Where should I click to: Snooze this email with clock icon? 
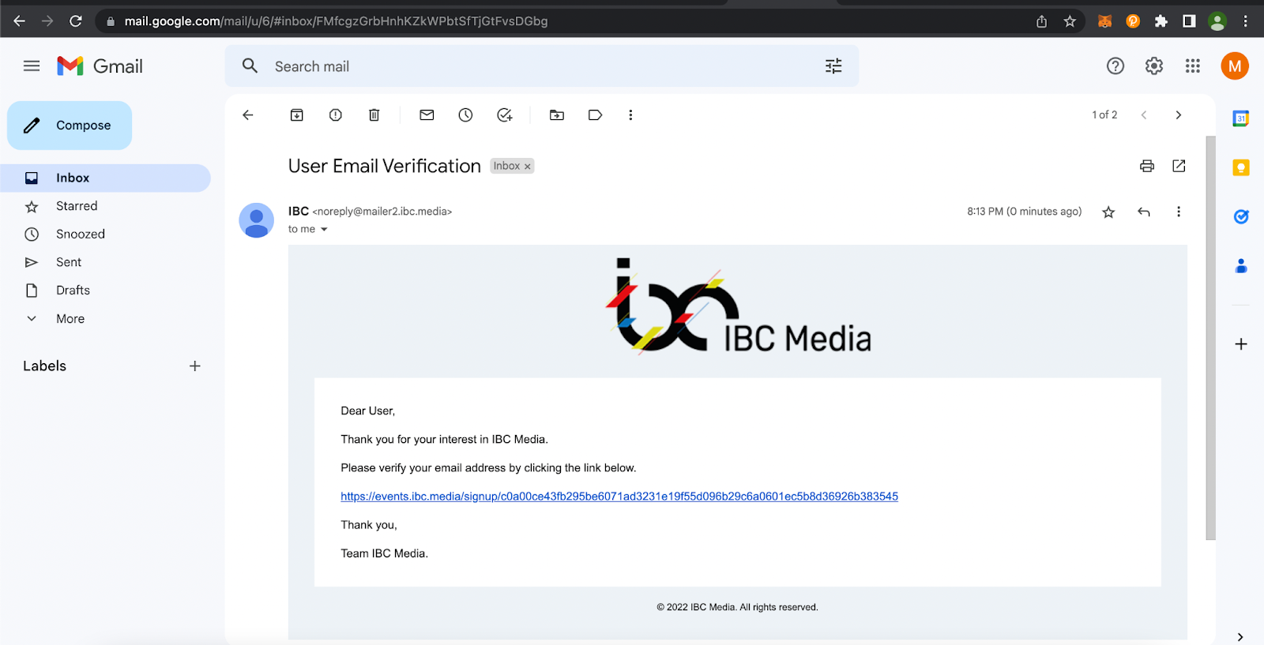coord(465,115)
